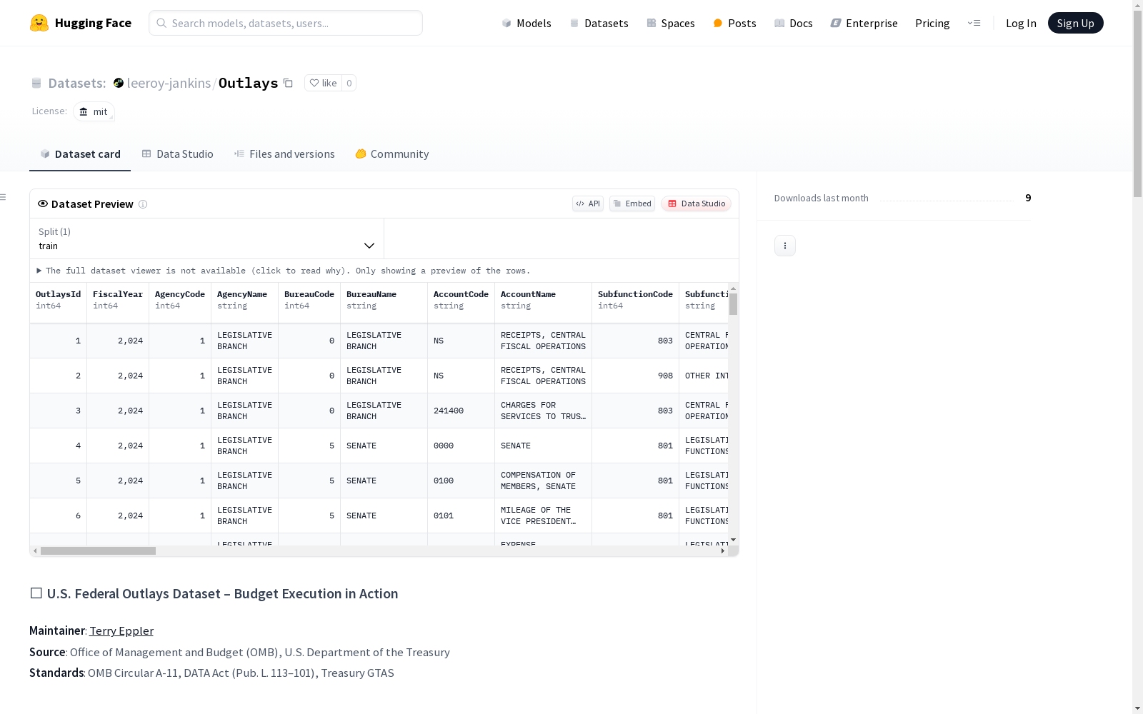Open Docs in the top navigation
Image resolution: width=1143 pixels, height=714 pixels.
point(794,23)
